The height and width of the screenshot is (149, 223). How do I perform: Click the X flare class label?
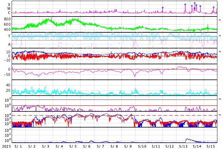(9, 5)
